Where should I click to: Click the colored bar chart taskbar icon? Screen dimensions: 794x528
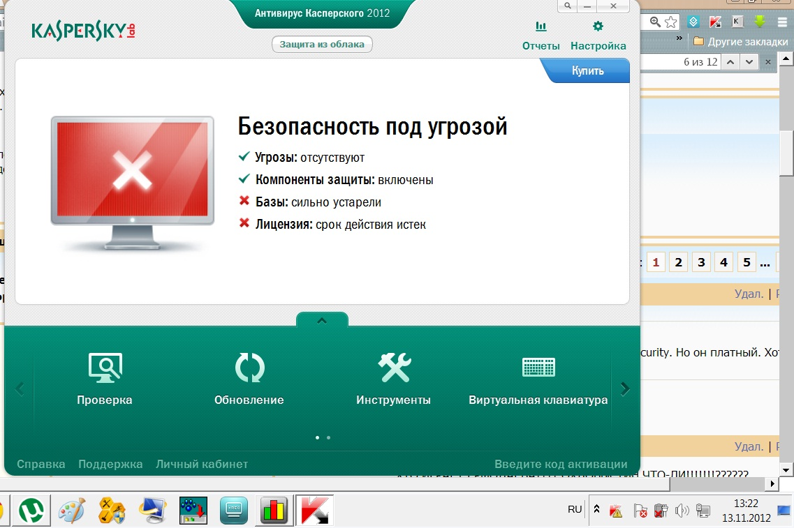274,511
